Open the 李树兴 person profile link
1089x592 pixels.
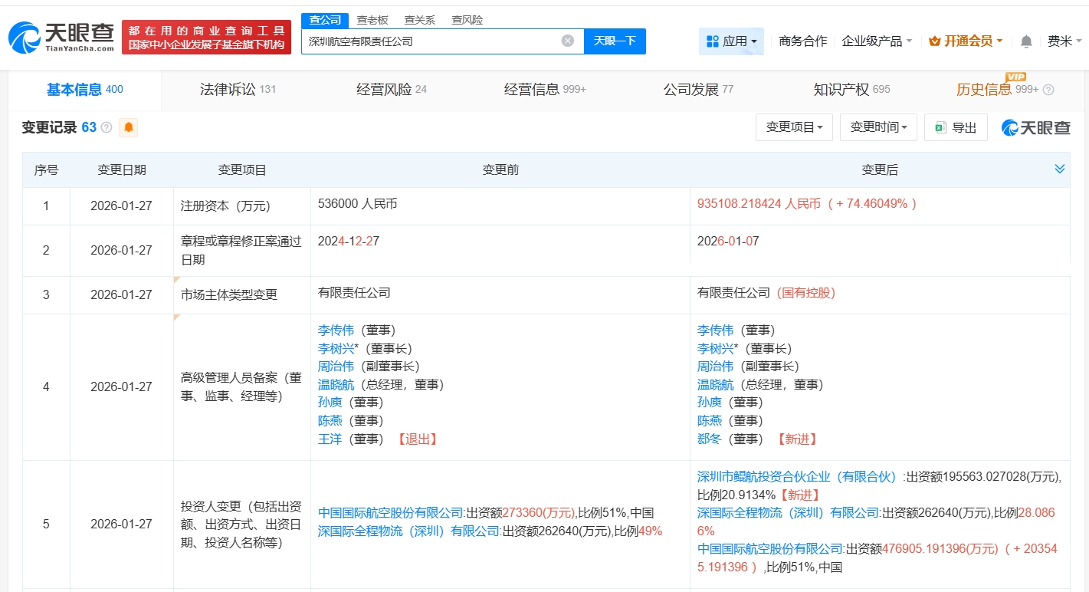click(336, 347)
